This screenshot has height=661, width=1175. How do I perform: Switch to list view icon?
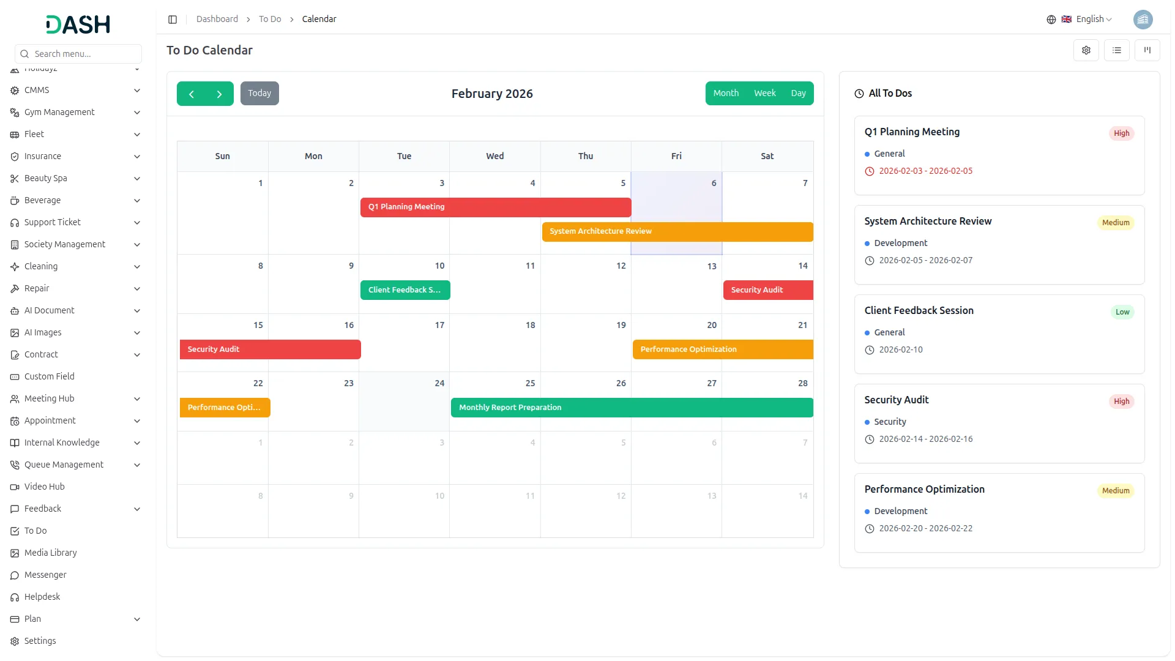1116,50
